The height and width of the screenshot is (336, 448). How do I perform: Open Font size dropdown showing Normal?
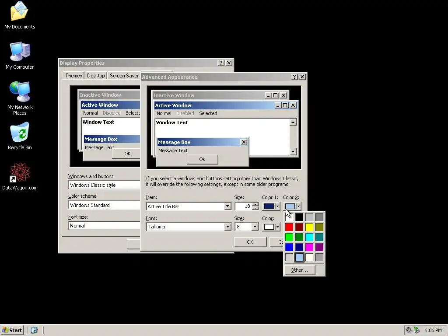pyautogui.click(x=105, y=226)
